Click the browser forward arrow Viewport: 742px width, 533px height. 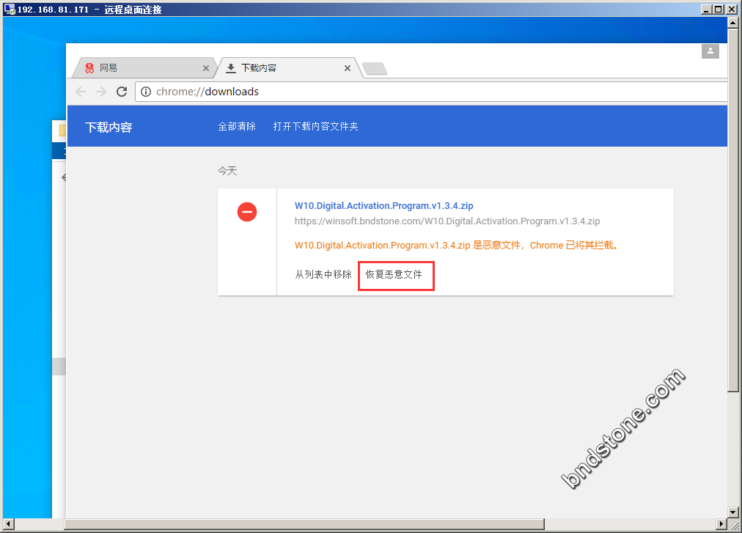[101, 92]
